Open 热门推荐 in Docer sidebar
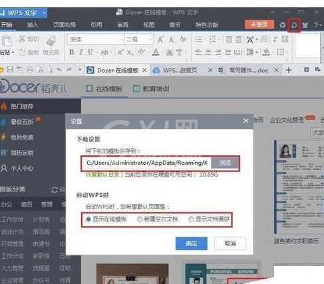324x284 pixels. tap(22, 107)
